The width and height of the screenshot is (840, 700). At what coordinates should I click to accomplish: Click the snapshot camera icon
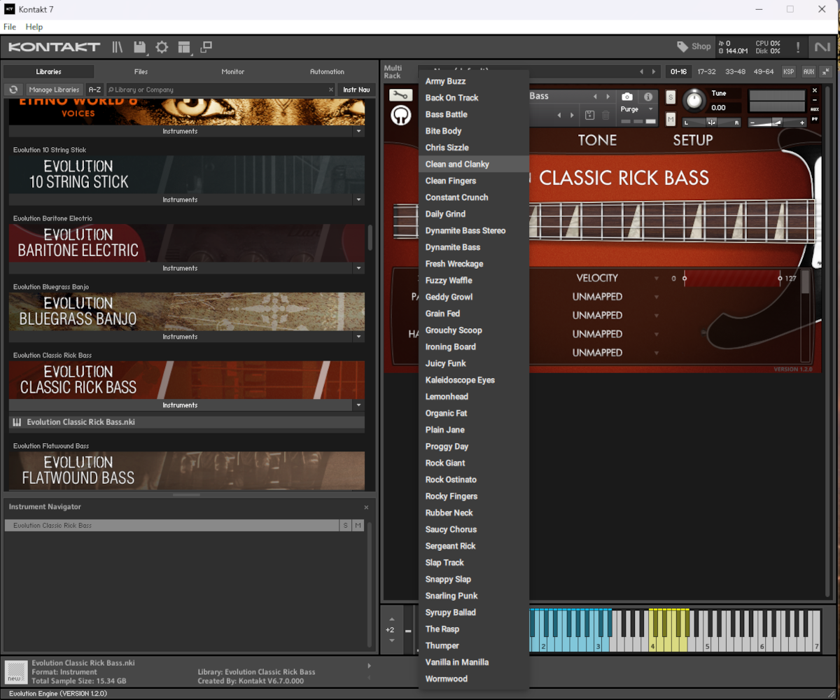(x=627, y=97)
